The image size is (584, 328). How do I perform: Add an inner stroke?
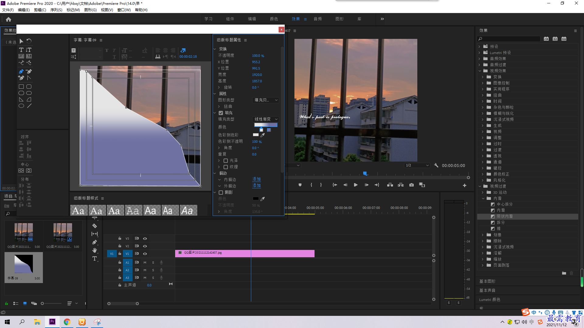coord(256,179)
